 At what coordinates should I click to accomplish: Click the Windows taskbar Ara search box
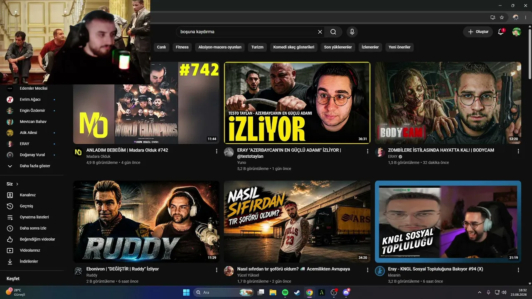[223, 292]
